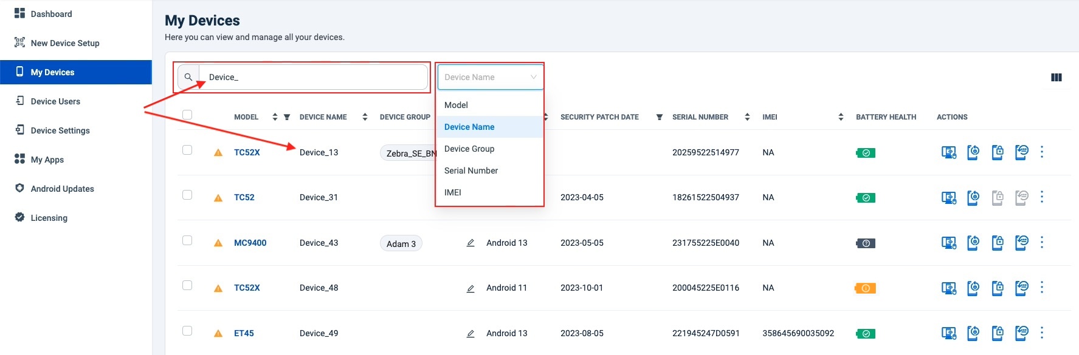
Task: Click the lock device icon for Device_43
Action: click(997, 243)
